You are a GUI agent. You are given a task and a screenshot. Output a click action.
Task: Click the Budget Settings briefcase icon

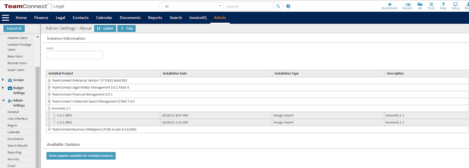pos(10,88)
